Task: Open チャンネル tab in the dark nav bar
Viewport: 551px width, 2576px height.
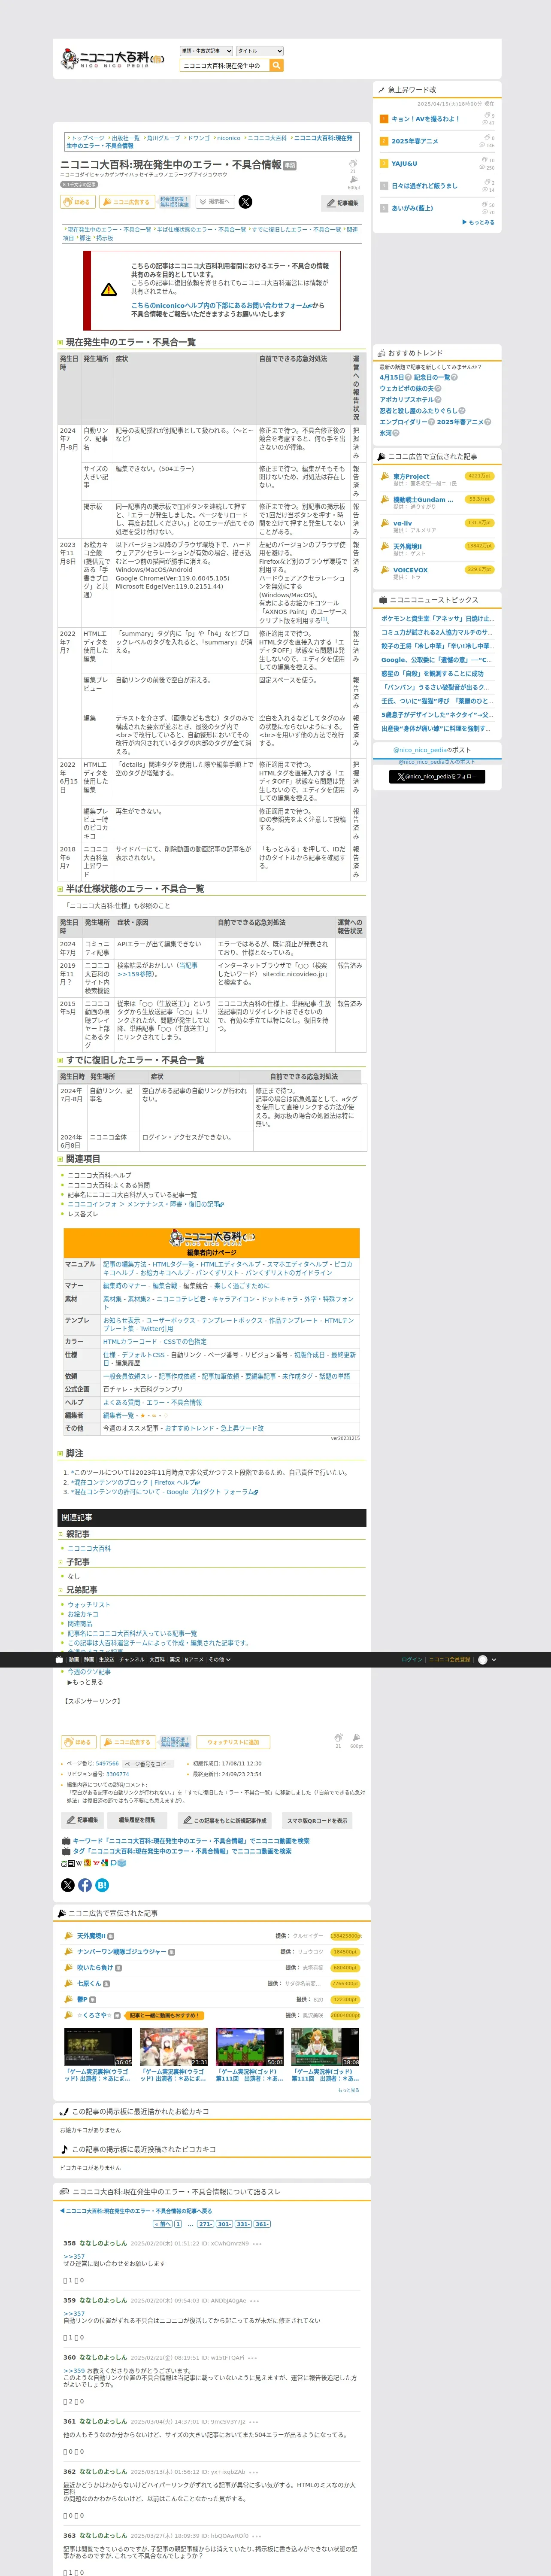Action: (x=132, y=1659)
